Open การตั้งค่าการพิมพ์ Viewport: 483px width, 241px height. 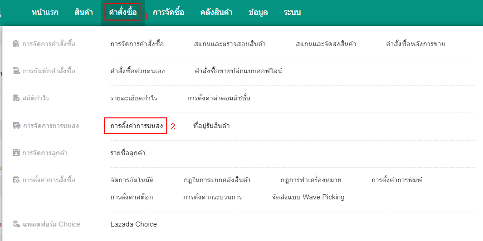(x=396, y=180)
